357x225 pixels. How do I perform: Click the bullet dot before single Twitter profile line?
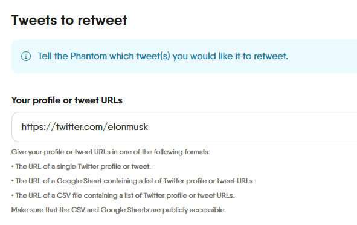(13, 167)
